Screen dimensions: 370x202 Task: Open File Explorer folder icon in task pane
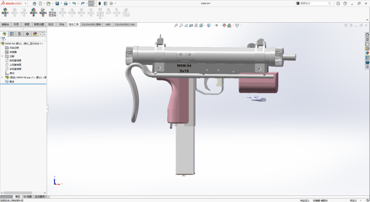367,44
